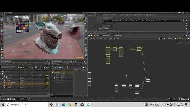Open File Explorer from the taskbar
The width and height of the screenshot is (190, 107).
pos(70,104)
